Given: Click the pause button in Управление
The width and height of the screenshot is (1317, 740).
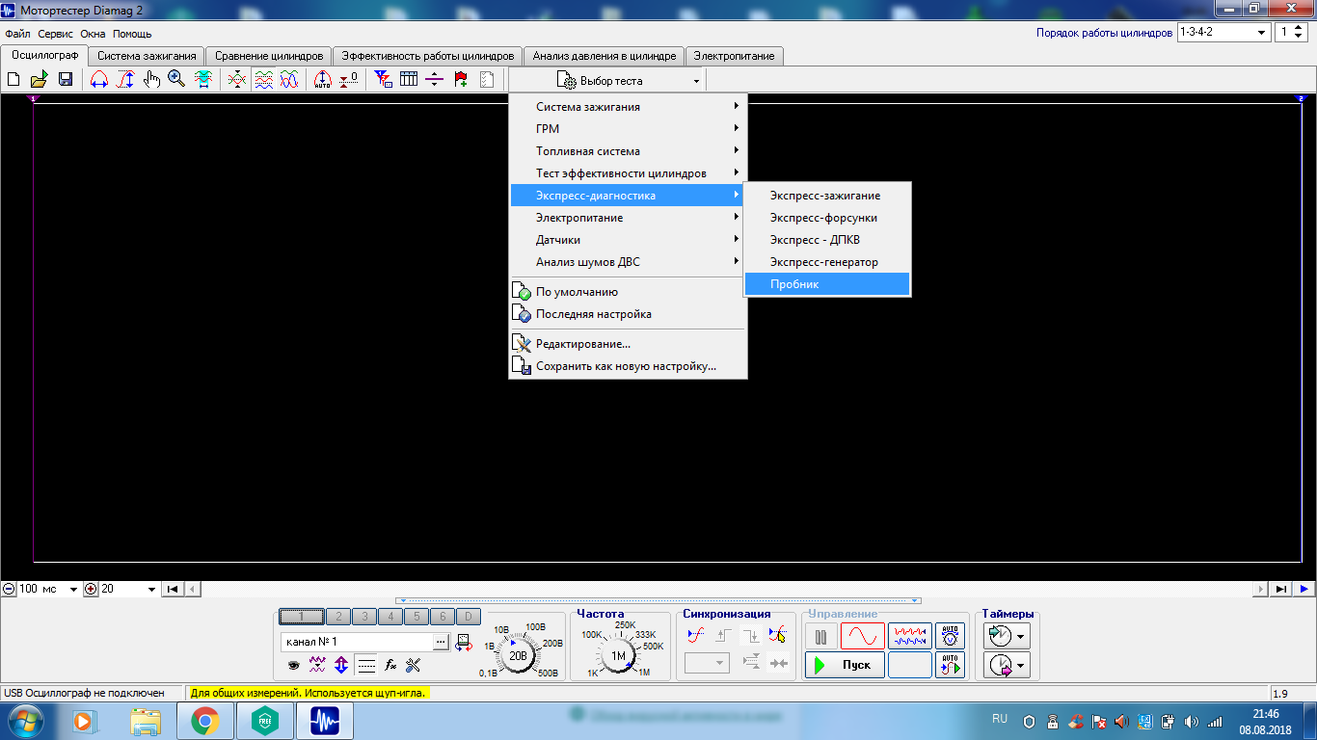Looking at the screenshot, I should pos(820,636).
